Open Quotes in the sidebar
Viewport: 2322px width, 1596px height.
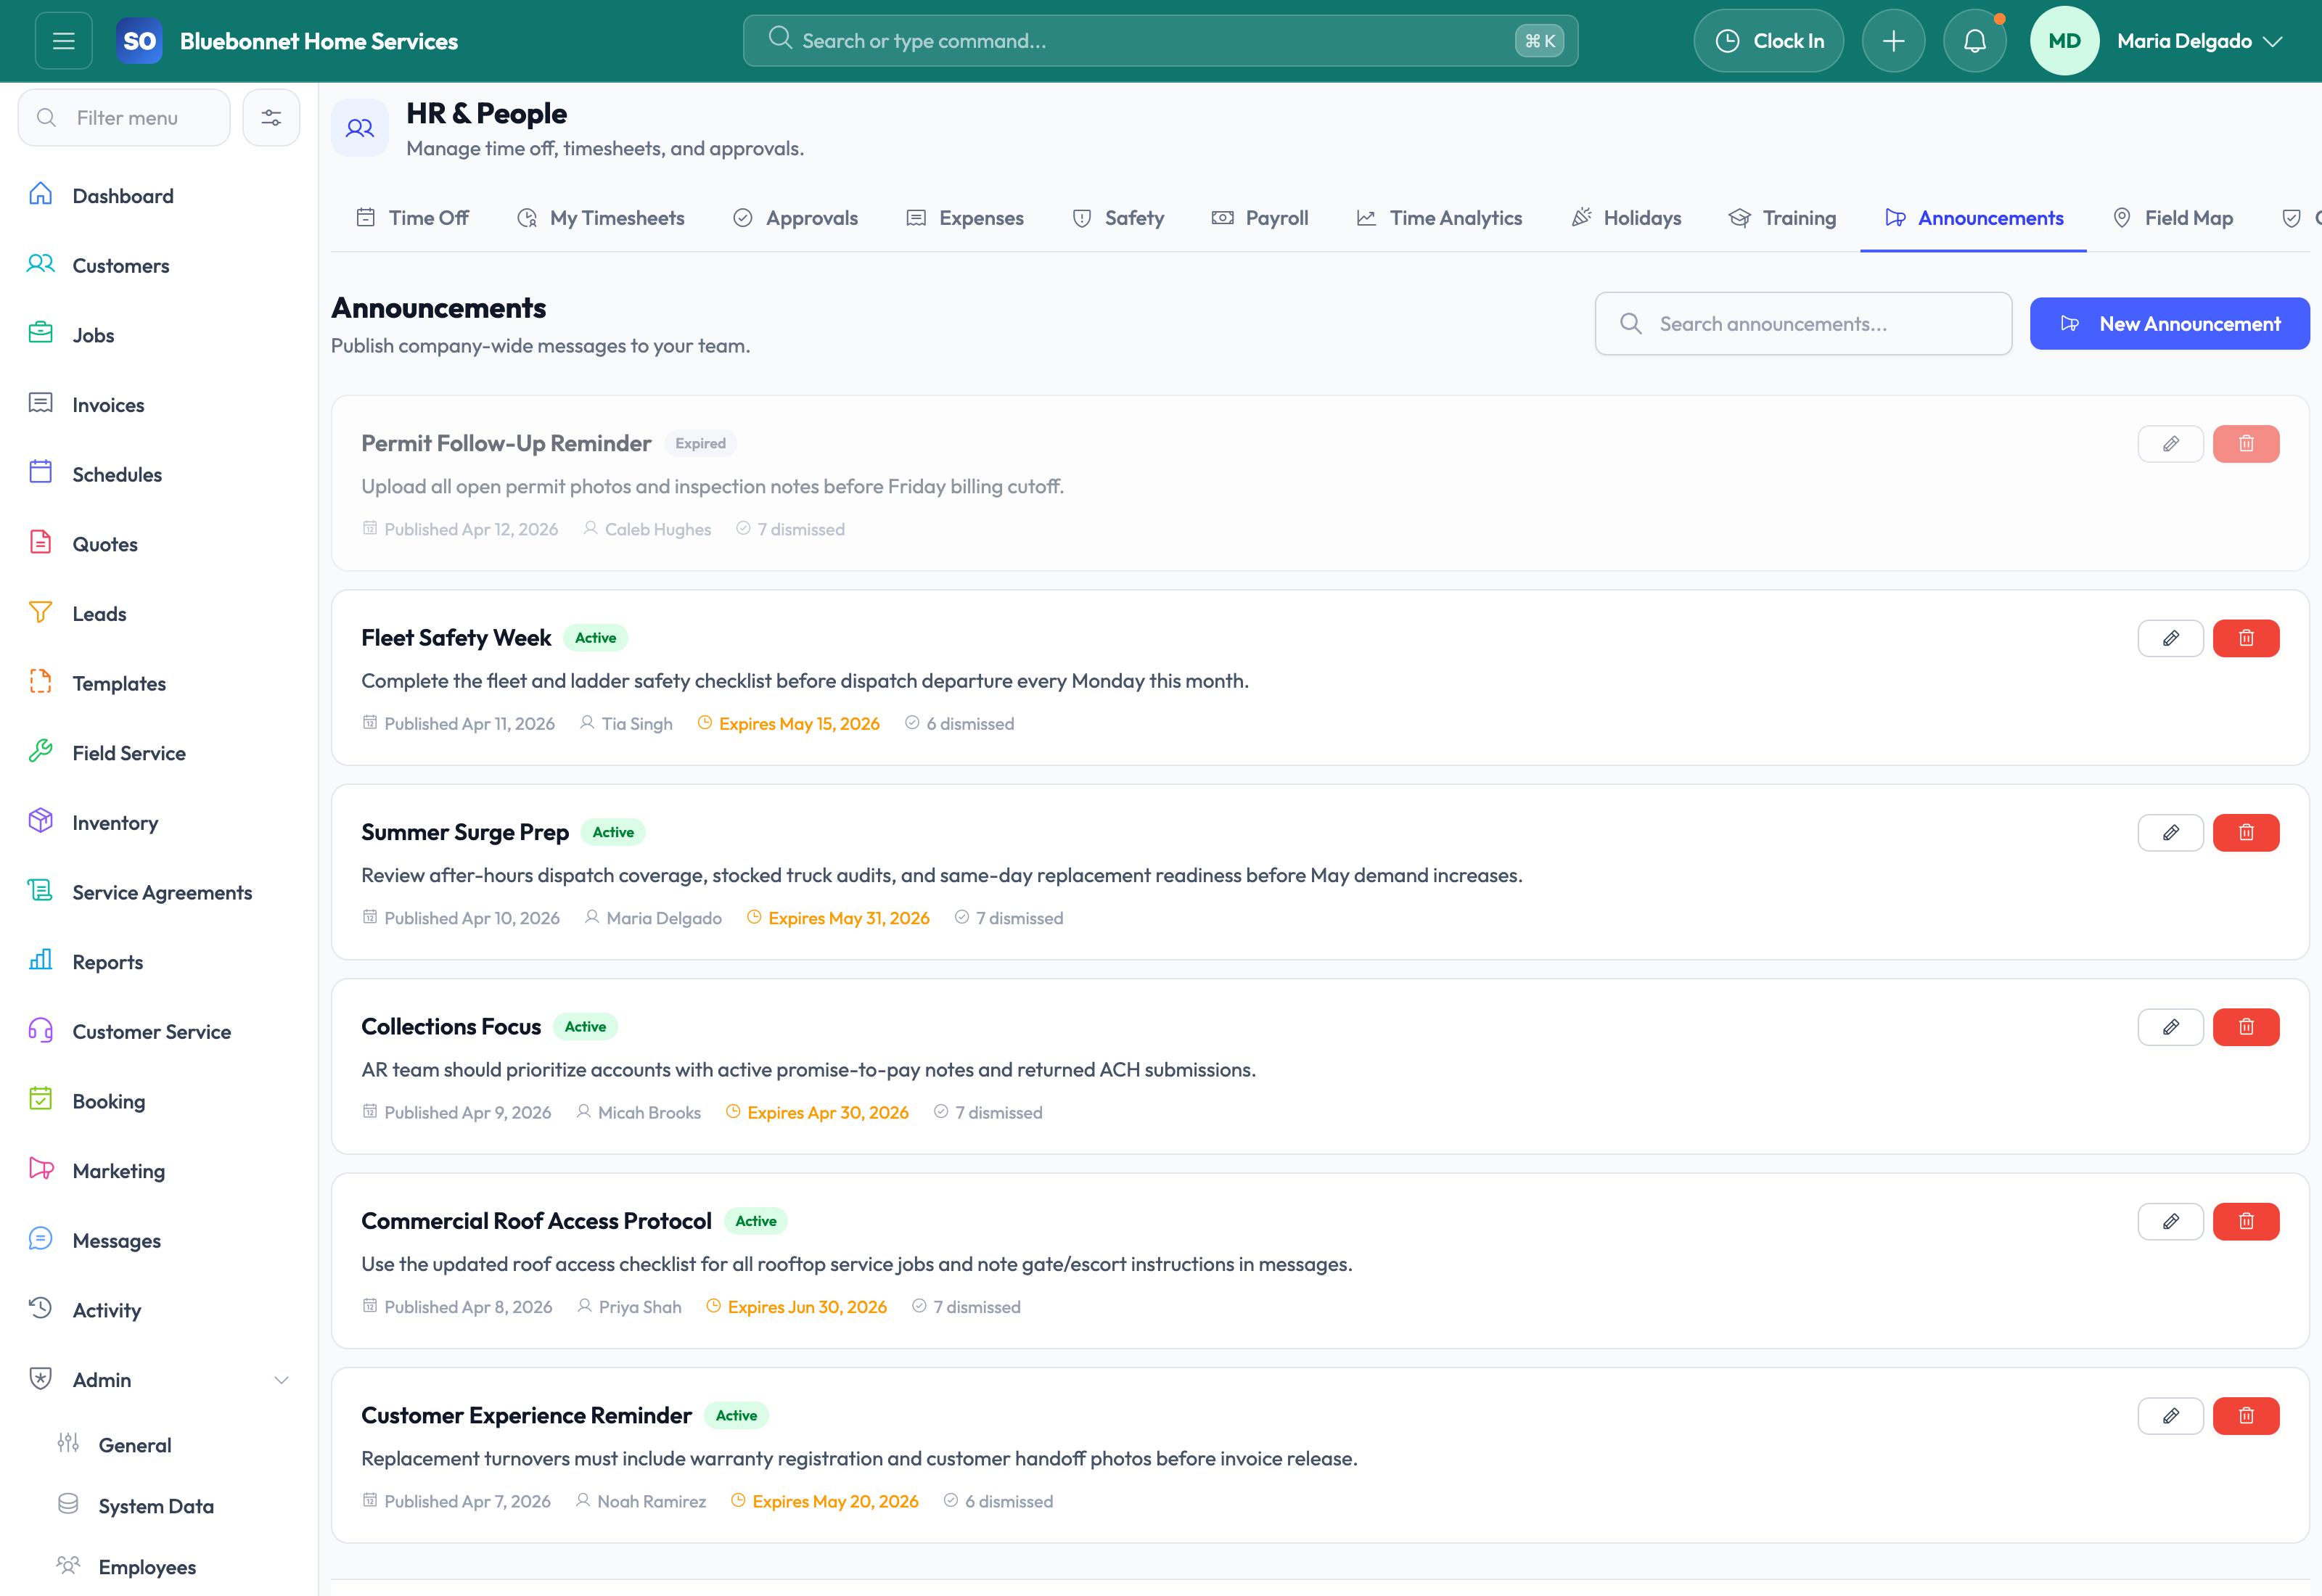click(159, 545)
